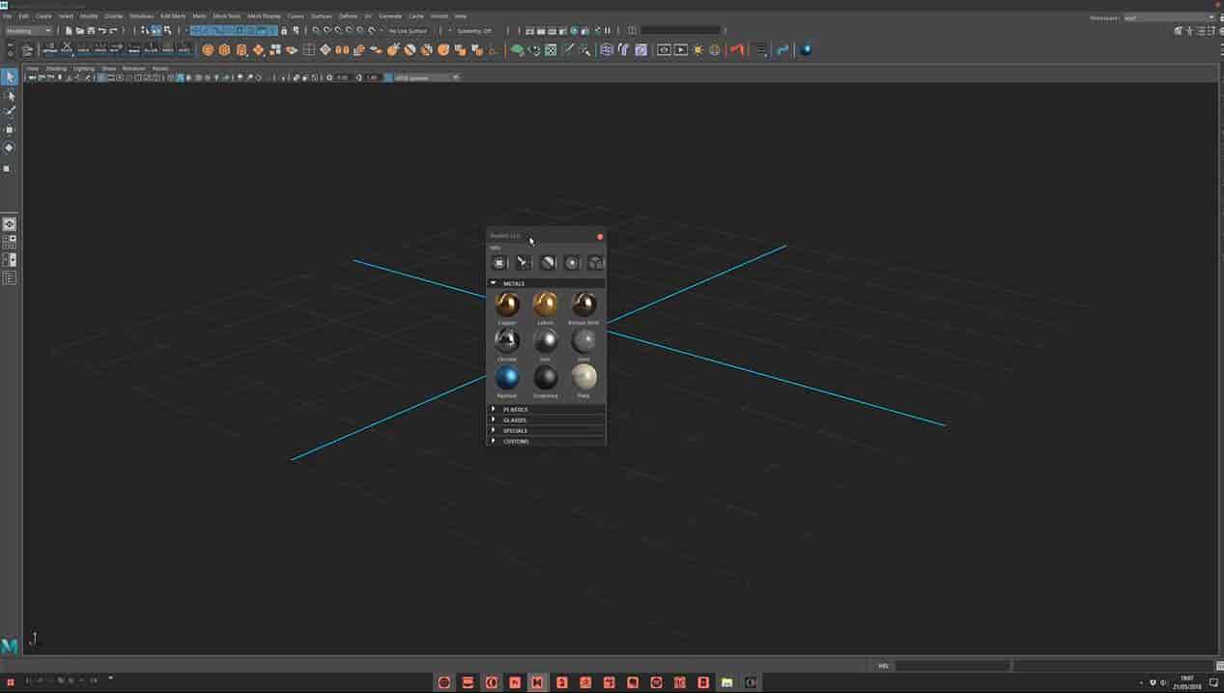Select the polygon cube shelf icon
The image size is (1224, 693).
223,49
